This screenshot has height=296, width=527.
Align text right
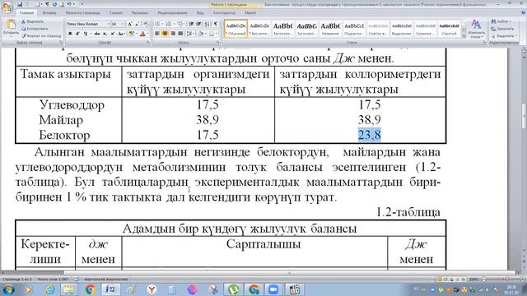click(x=173, y=34)
